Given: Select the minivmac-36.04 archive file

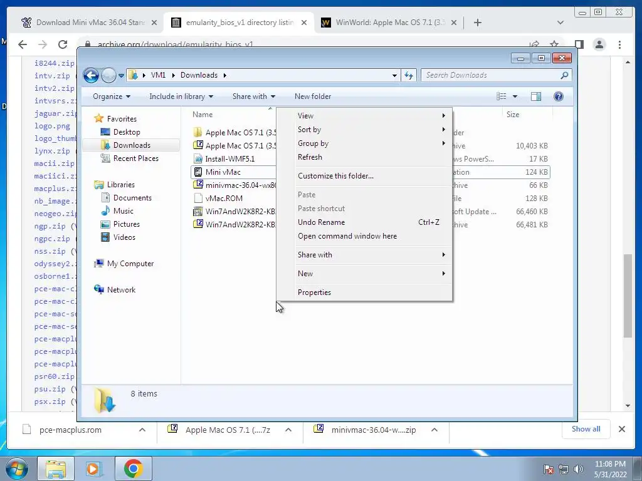Looking at the screenshot, I should click(x=234, y=185).
